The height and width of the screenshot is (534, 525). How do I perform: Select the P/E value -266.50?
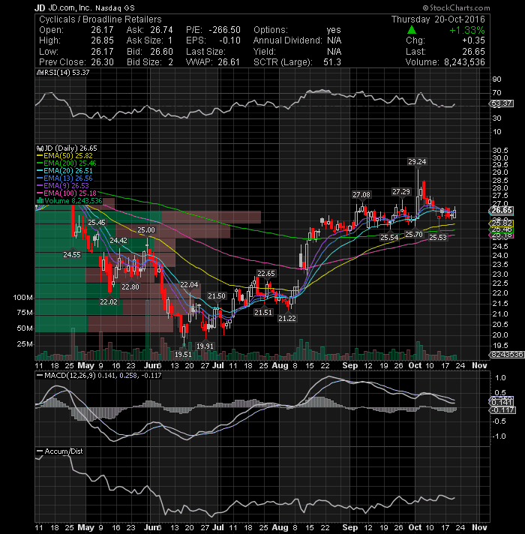coord(225,30)
